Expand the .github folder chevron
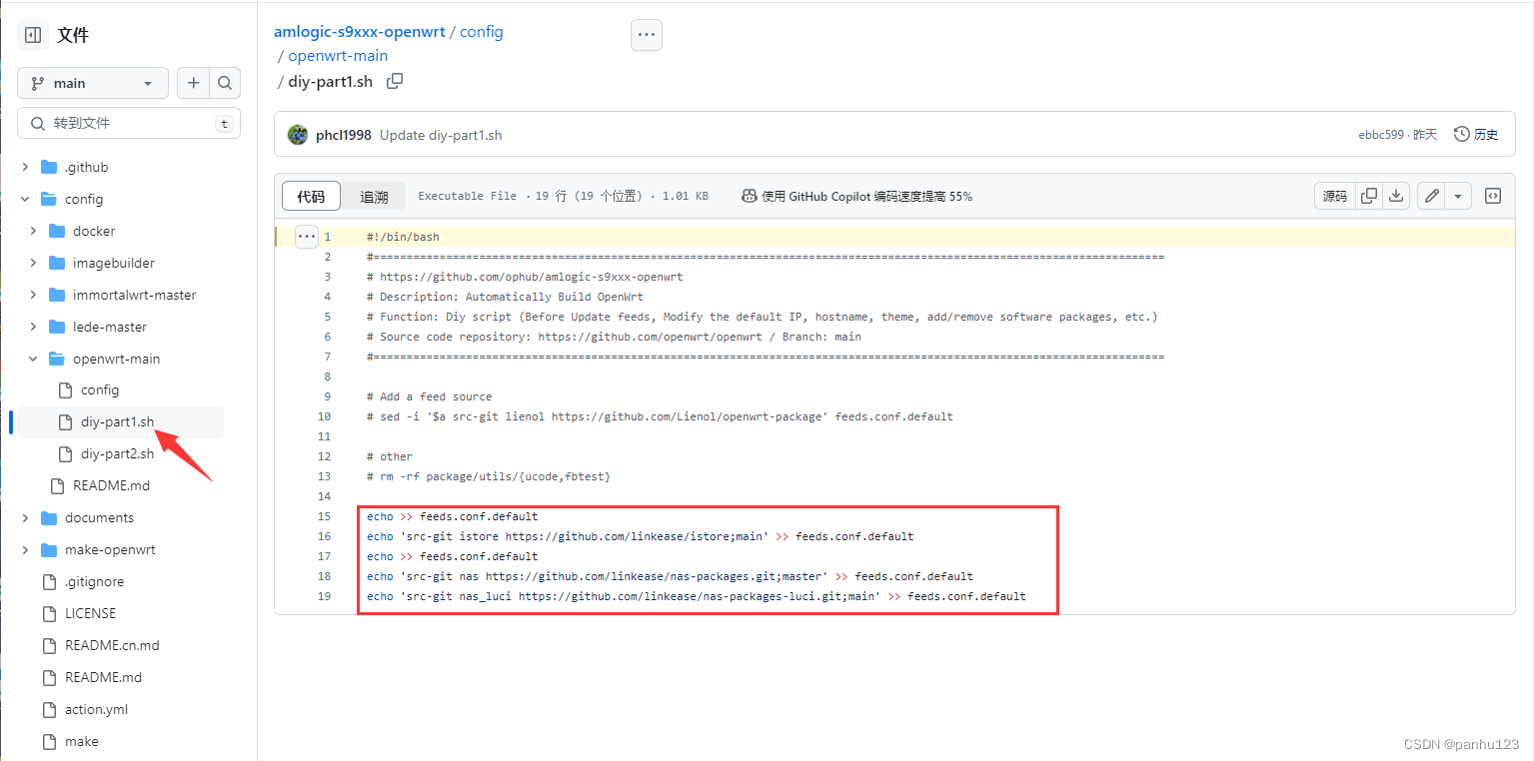The height and width of the screenshot is (761, 1534). [25, 167]
